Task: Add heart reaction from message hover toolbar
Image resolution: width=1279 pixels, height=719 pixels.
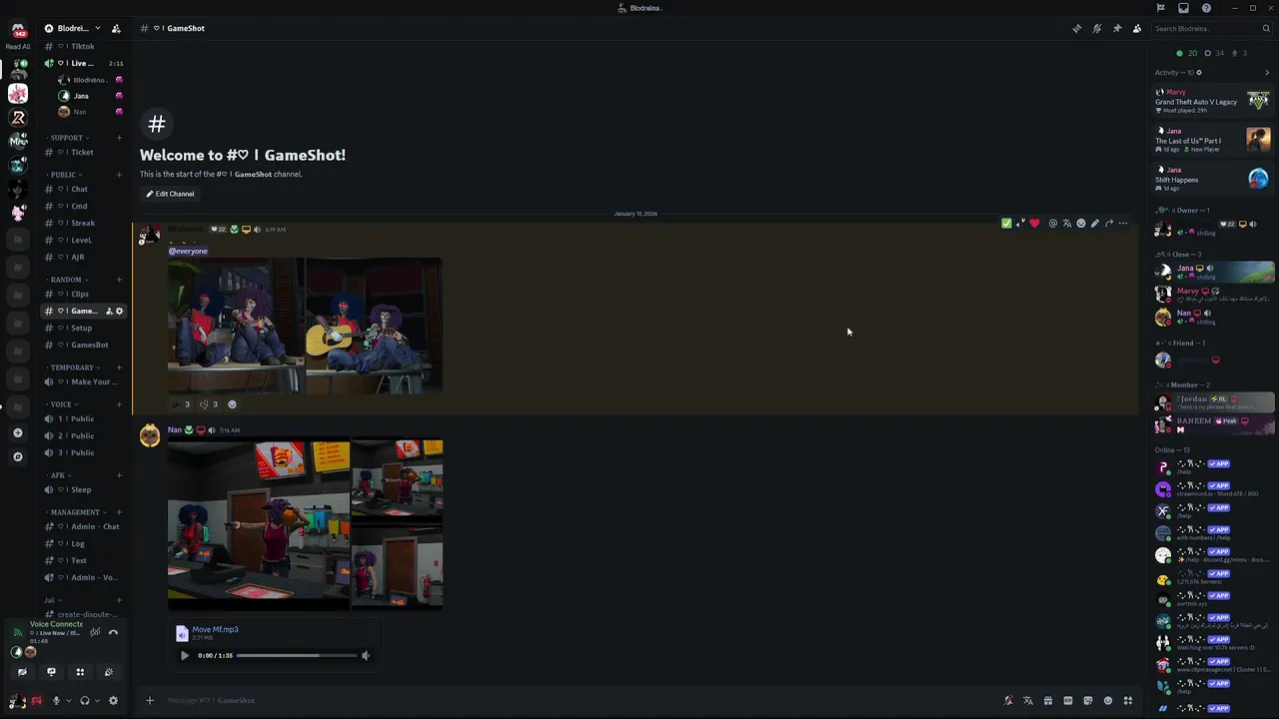Action: [x=1034, y=224]
